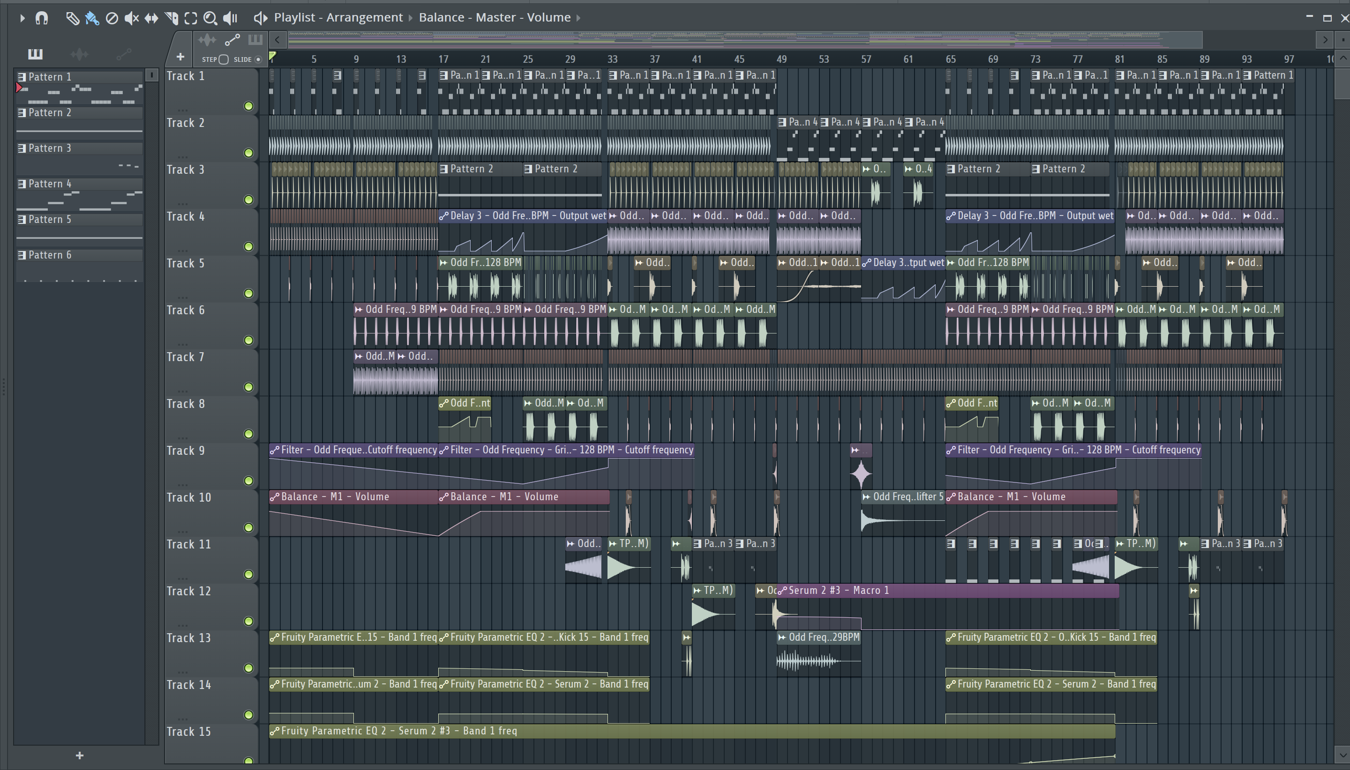Expand arrow after Playlist - Arrangement
The width and height of the screenshot is (1350, 770).
[x=410, y=17]
